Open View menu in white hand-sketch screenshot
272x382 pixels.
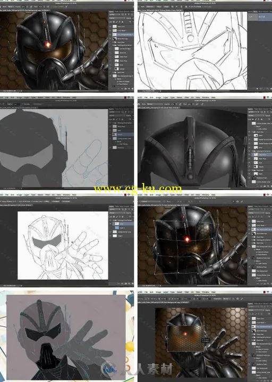[58, 195]
